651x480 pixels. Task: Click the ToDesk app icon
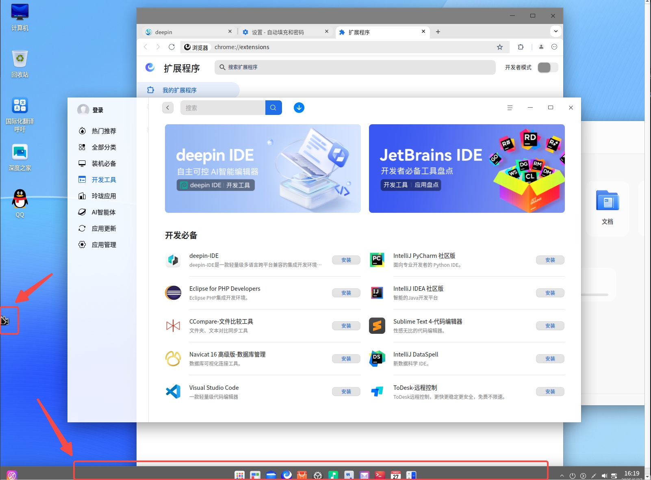pos(377,391)
